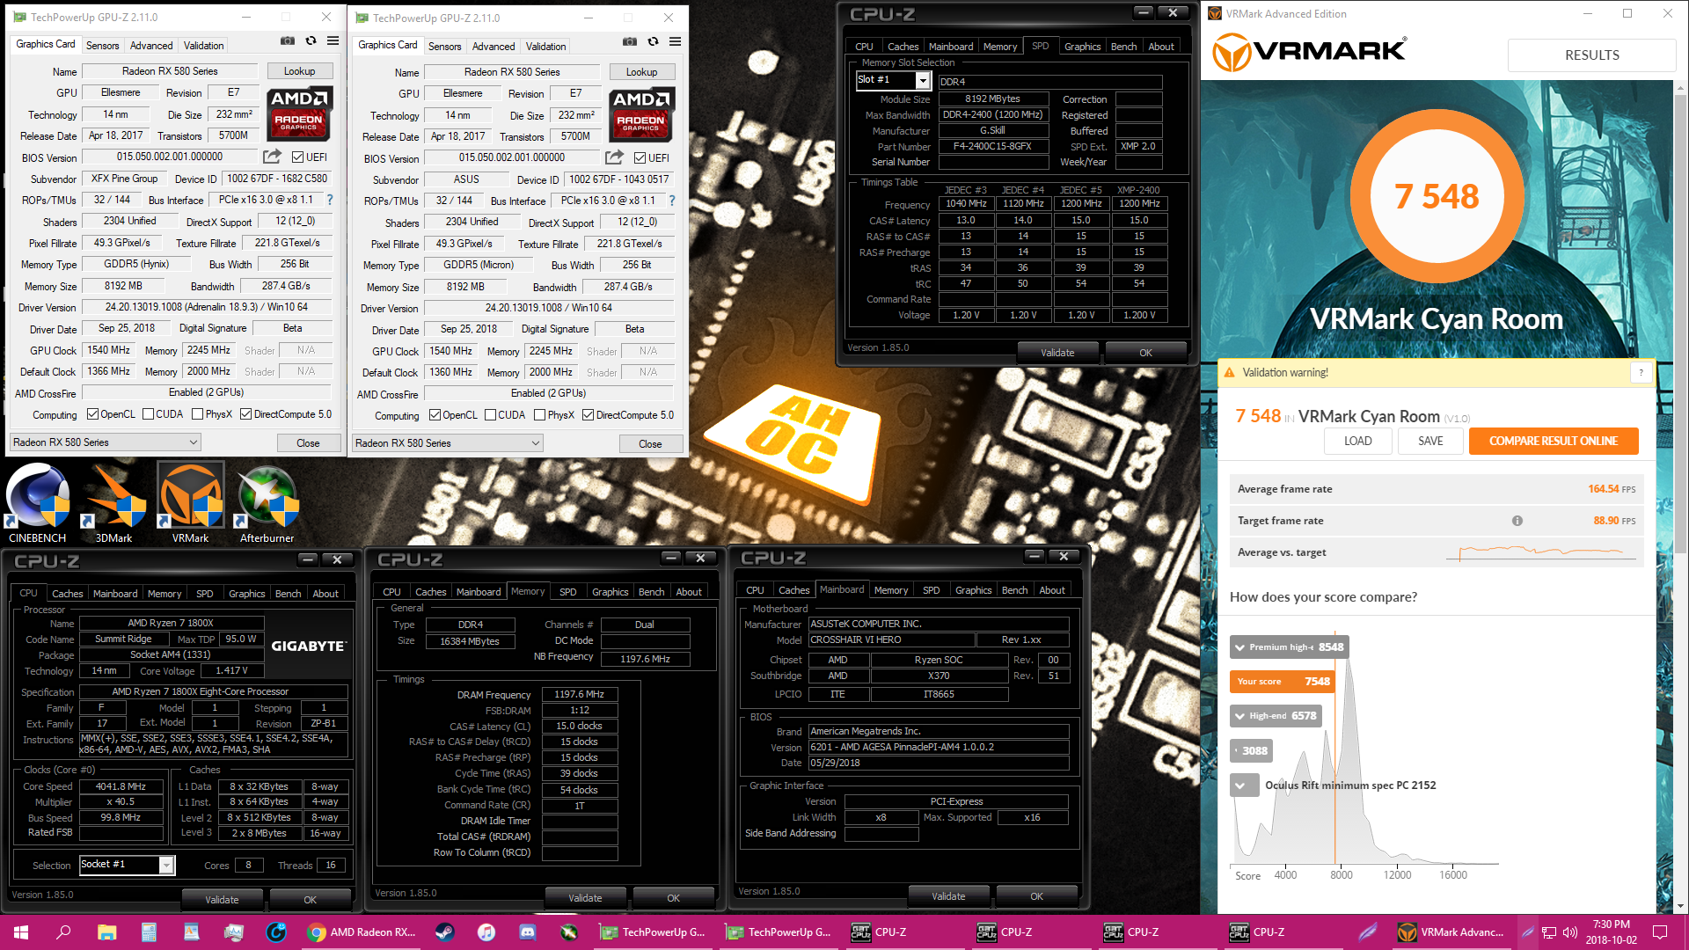Click VRMark scrollbar down arrow
This screenshot has height=950, width=1689.
click(1681, 906)
